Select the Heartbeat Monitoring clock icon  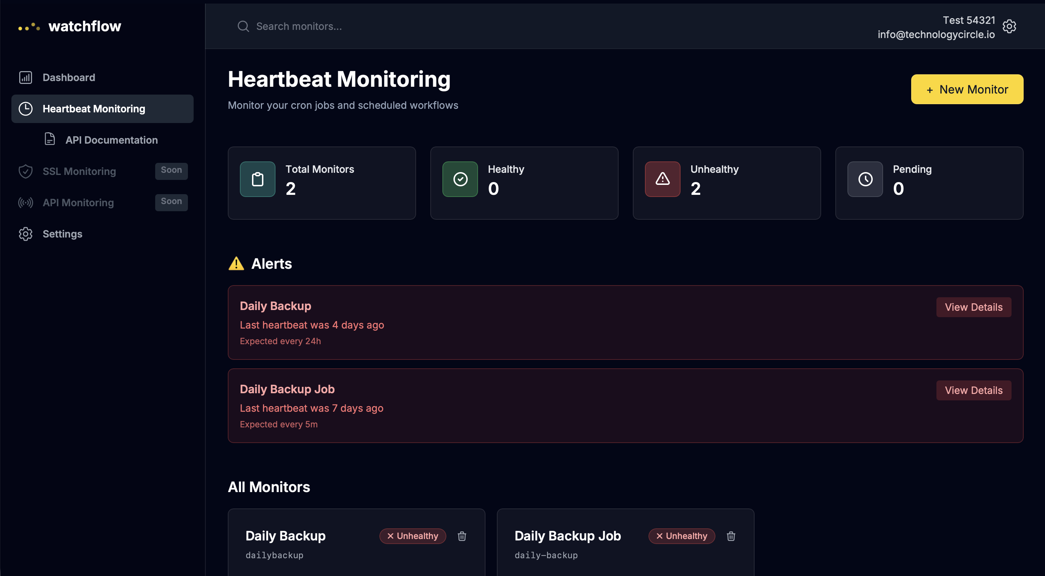point(26,109)
